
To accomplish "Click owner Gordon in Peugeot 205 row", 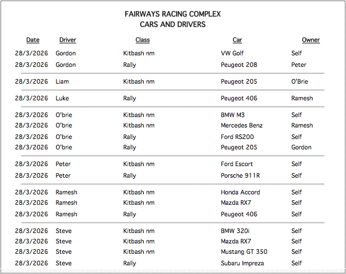I will [x=302, y=147].
